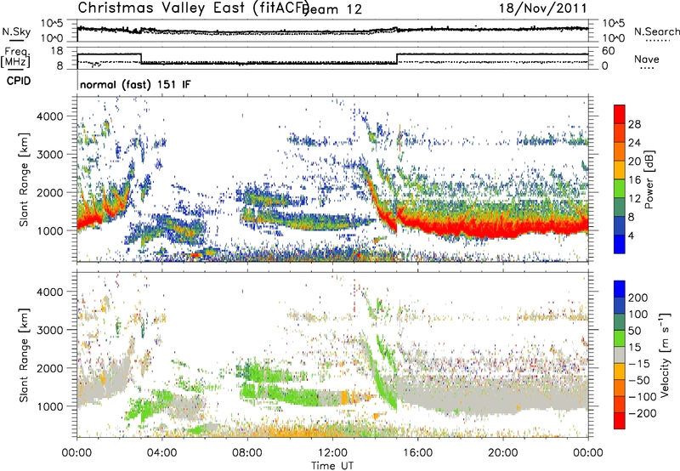This screenshot has width=680, height=471.
Task: Click the '16:00' time tick label
Action: [417, 453]
